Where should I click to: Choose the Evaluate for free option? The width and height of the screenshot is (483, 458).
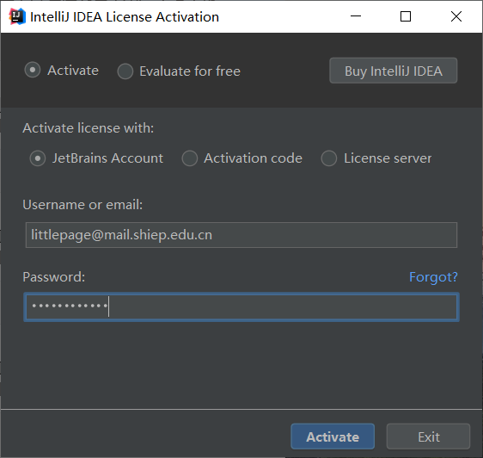[125, 71]
